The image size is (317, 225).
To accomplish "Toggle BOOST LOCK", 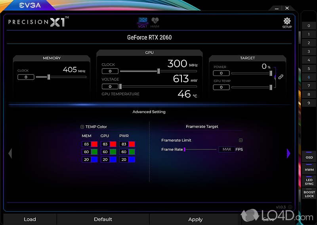I will pos(309,193).
